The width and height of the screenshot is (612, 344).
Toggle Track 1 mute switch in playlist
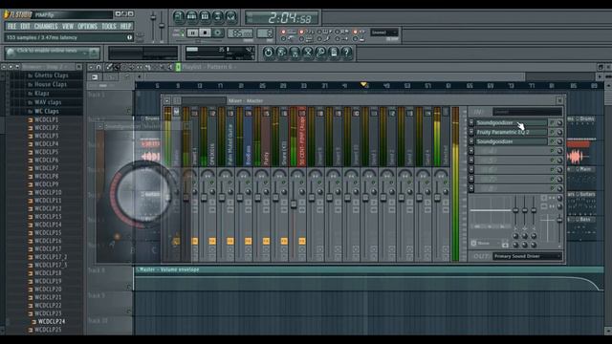[128, 111]
